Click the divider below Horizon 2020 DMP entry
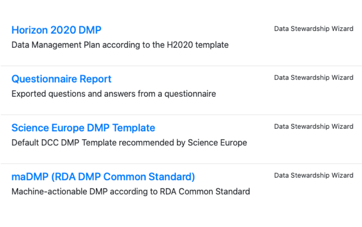362x227 pixels. [179, 65]
